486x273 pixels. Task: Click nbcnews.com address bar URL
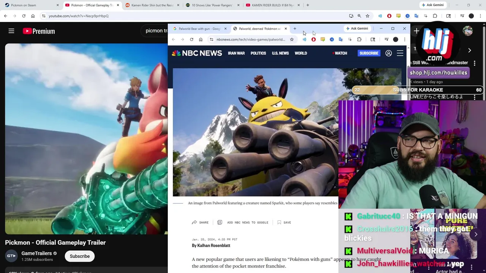coord(251,39)
